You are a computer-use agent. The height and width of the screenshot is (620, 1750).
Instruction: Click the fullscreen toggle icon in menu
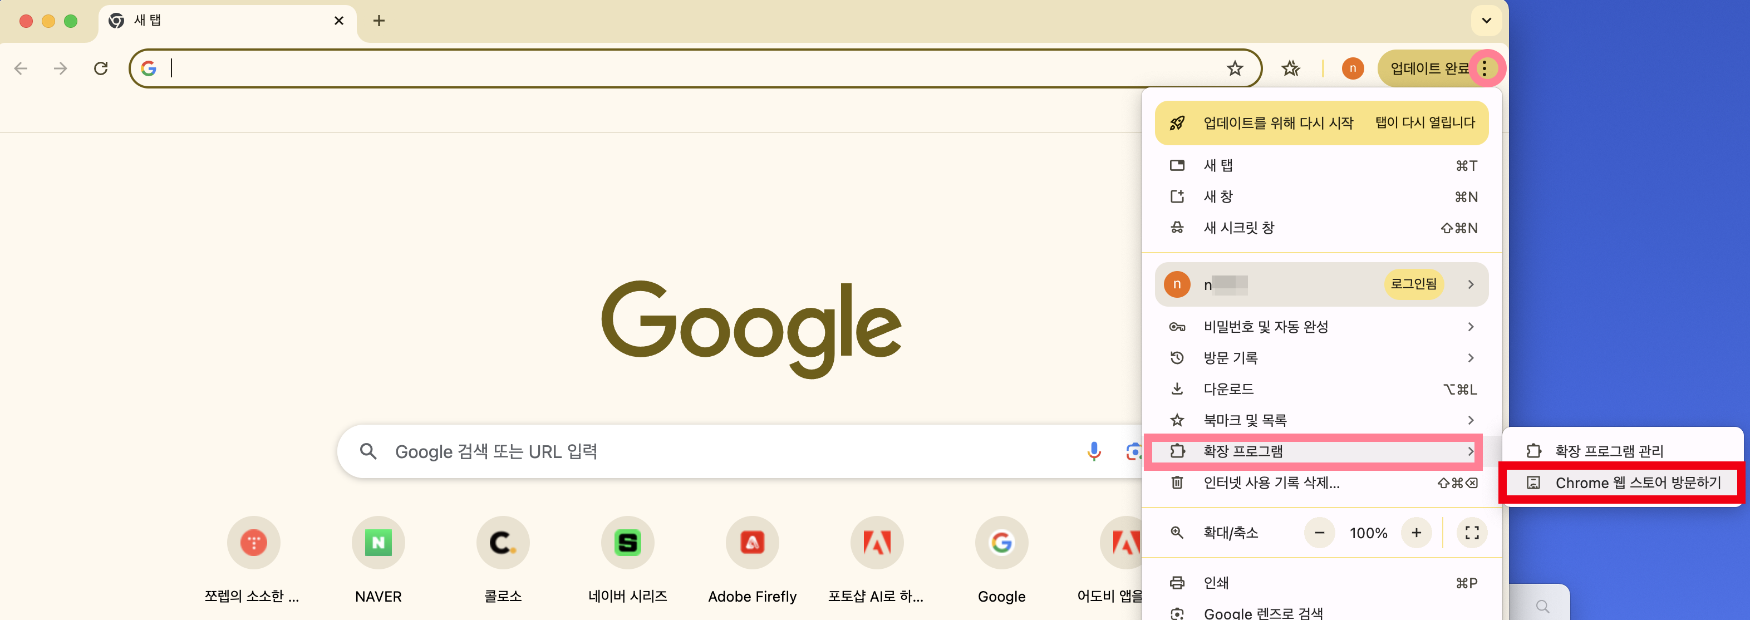coord(1472,533)
